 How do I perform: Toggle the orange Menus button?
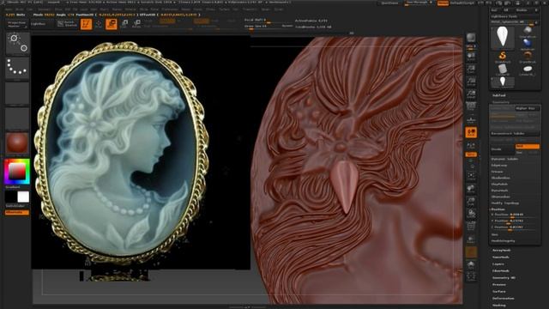click(443, 3)
